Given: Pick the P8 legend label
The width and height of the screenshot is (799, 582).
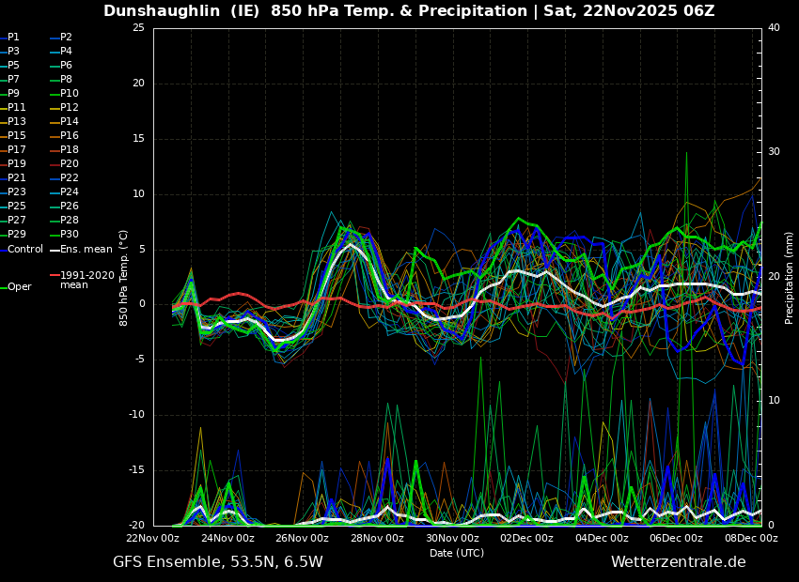Looking at the screenshot, I should click(x=66, y=80).
